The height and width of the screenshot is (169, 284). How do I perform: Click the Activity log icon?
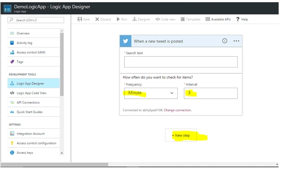(12, 43)
